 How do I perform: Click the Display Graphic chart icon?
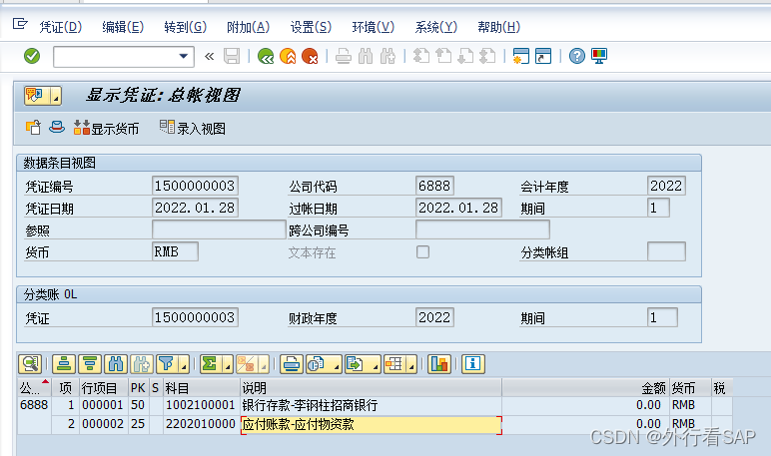[x=439, y=364]
